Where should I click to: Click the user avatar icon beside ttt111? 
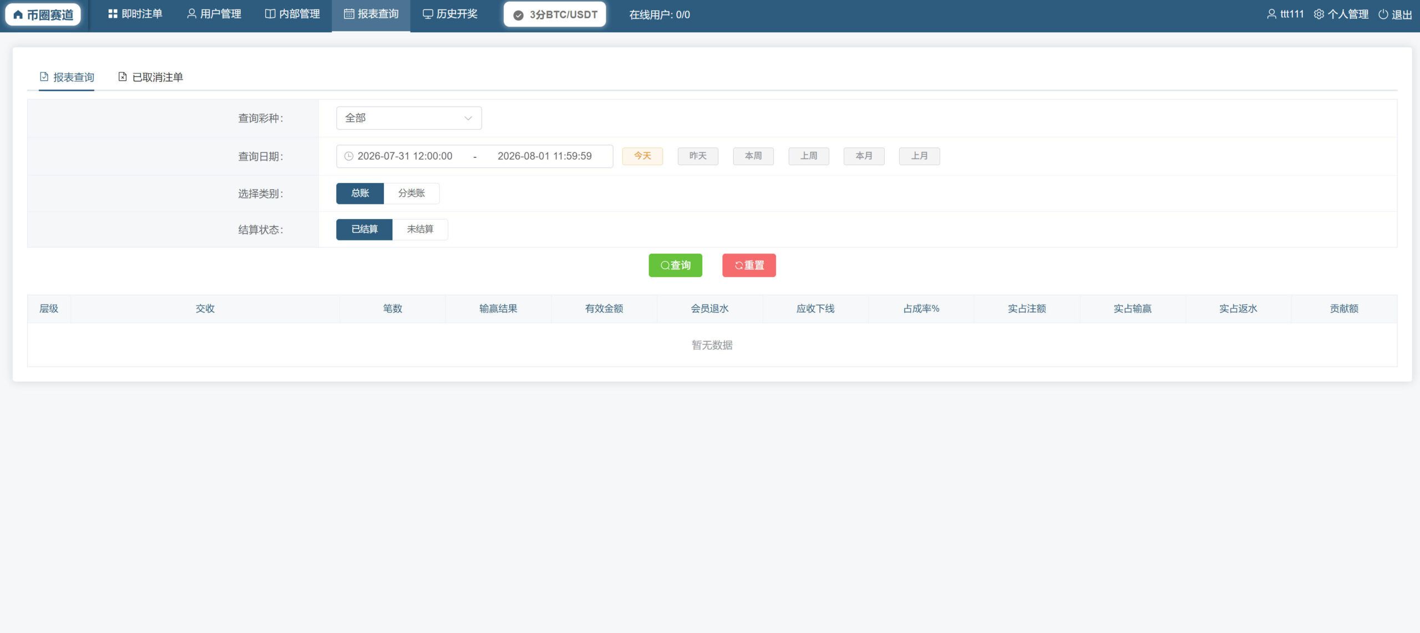click(x=1271, y=14)
